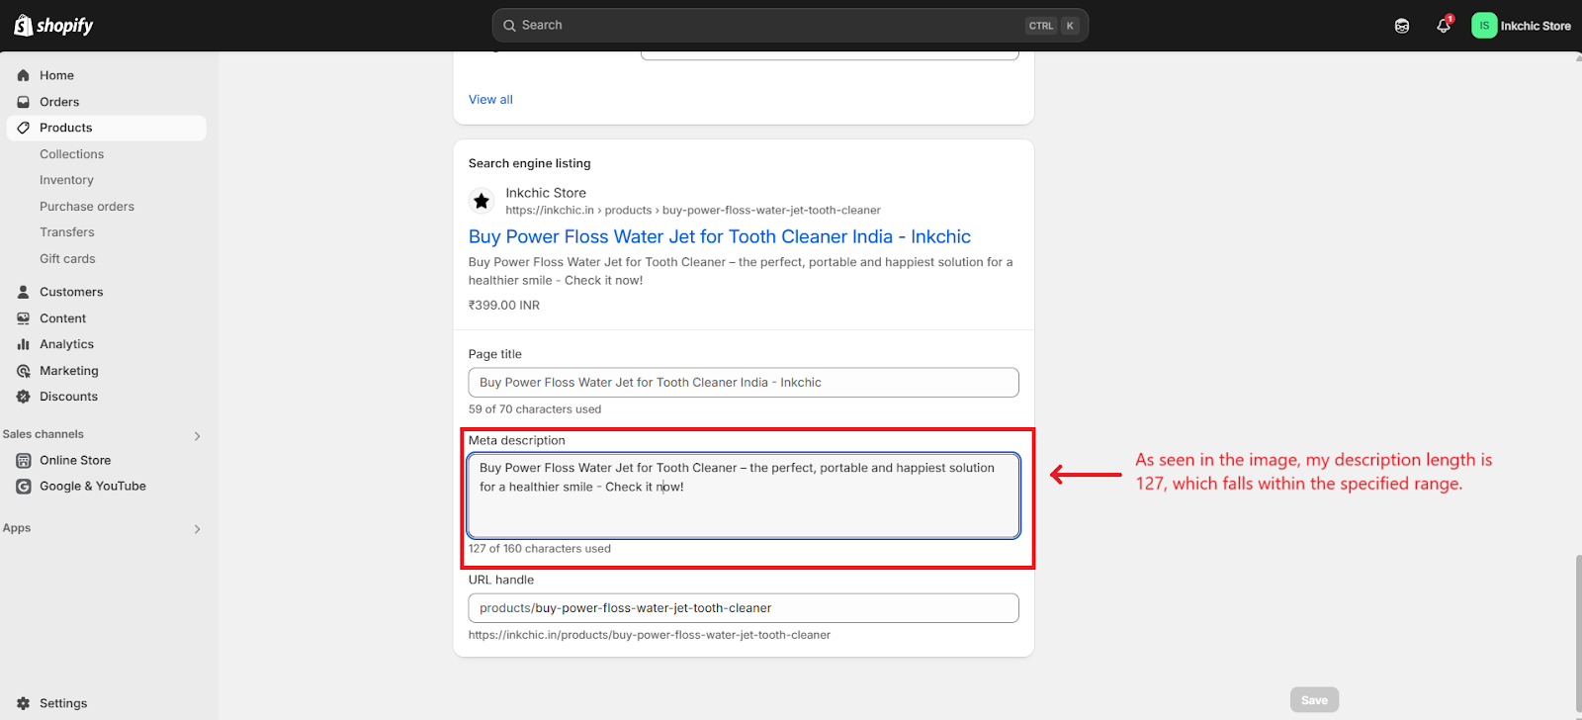
Task: Open the Home page
Action: pyautogui.click(x=56, y=75)
